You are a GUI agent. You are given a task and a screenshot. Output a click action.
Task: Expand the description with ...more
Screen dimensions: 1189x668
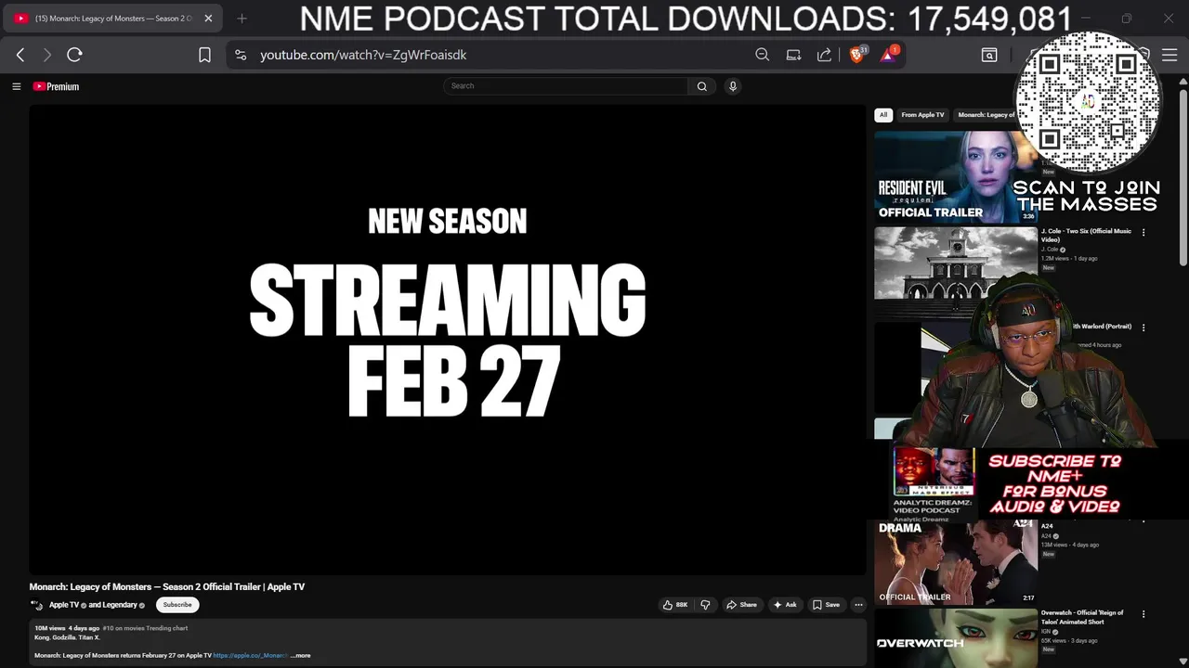300,656
